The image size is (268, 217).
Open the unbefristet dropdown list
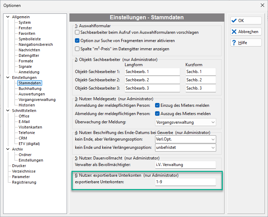[185, 148]
